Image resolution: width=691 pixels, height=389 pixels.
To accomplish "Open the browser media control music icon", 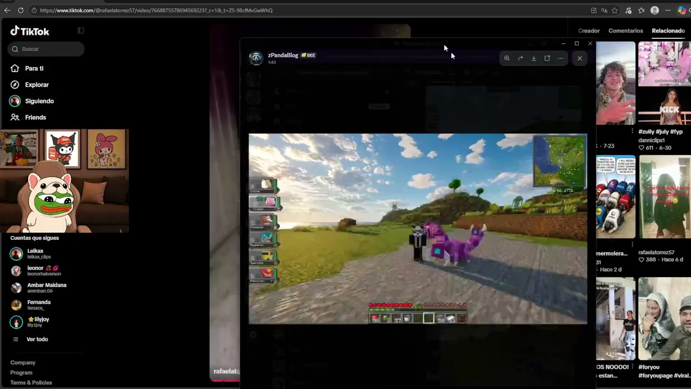I will (628, 10).
